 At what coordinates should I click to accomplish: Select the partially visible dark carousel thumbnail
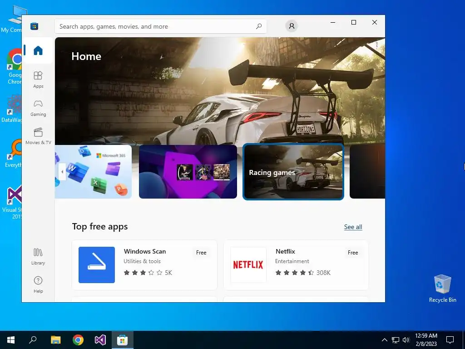point(367,171)
